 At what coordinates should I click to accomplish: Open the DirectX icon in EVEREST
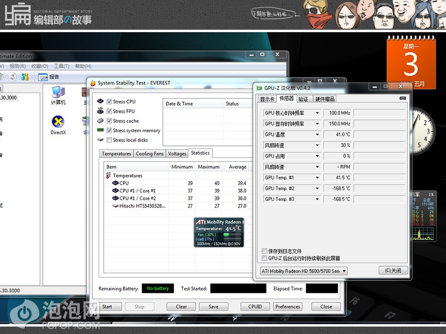point(58,125)
